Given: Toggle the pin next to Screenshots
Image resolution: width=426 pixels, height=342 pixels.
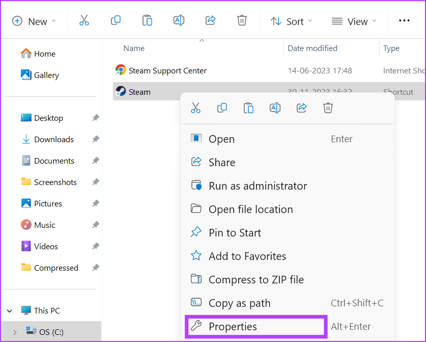Looking at the screenshot, I should click(x=95, y=182).
